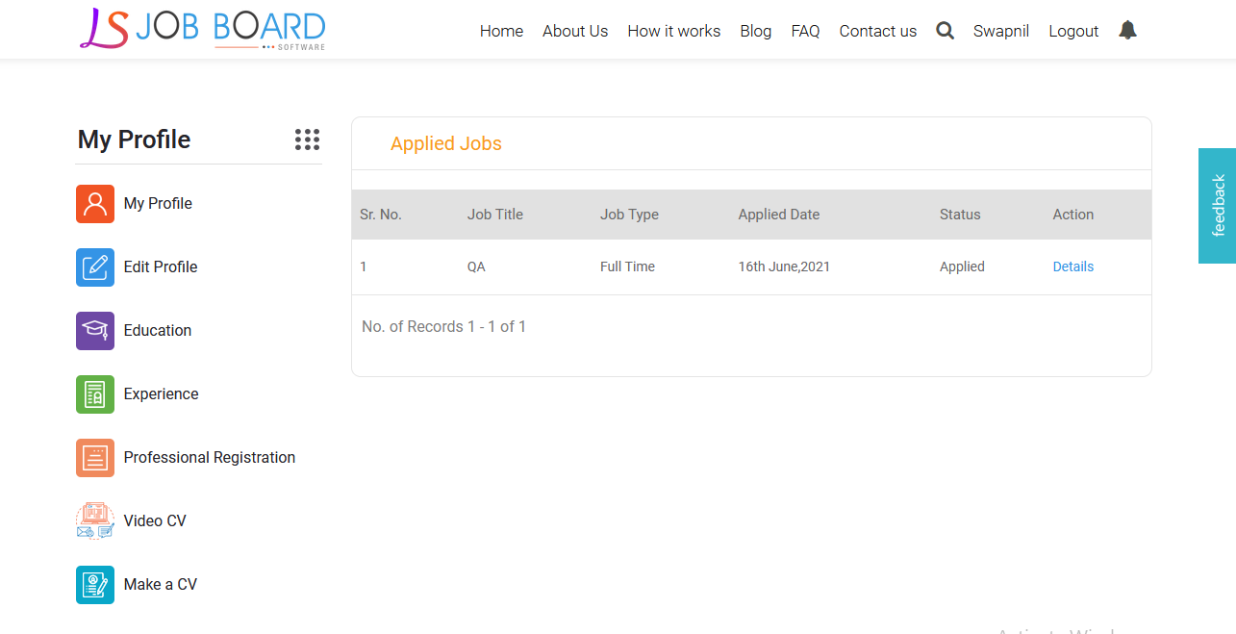This screenshot has width=1236, height=634.
Task: Open the search magnifier icon
Action: (x=945, y=30)
